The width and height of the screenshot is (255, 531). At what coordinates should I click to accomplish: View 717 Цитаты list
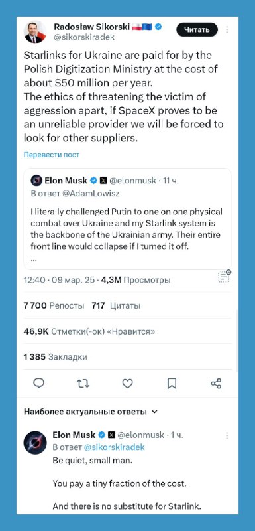coord(116,306)
